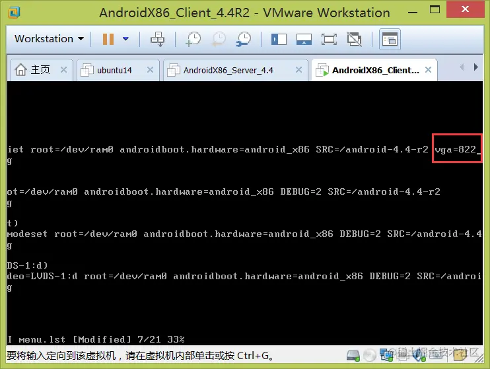Take a snapshot of the VM
The width and height of the screenshot is (490, 369).
click(193, 39)
